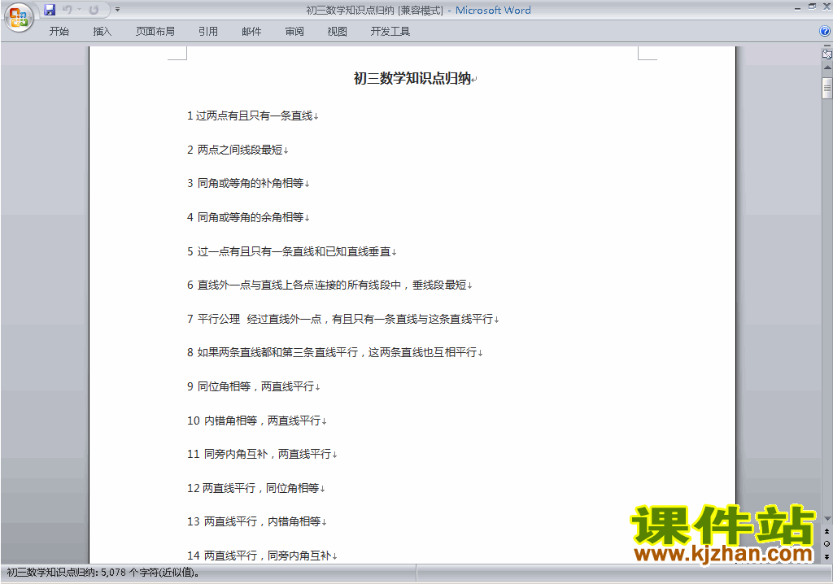Switch to the 开始 tab

[59, 32]
